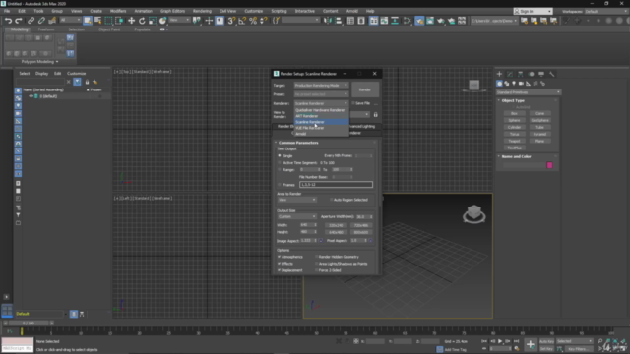Switch to the Freeform ribbon tab
Image resolution: width=630 pixels, height=354 pixels.
(46, 29)
